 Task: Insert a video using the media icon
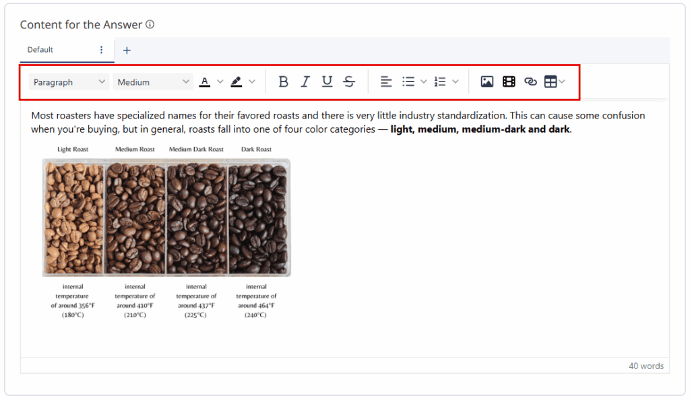[x=509, y=81]
